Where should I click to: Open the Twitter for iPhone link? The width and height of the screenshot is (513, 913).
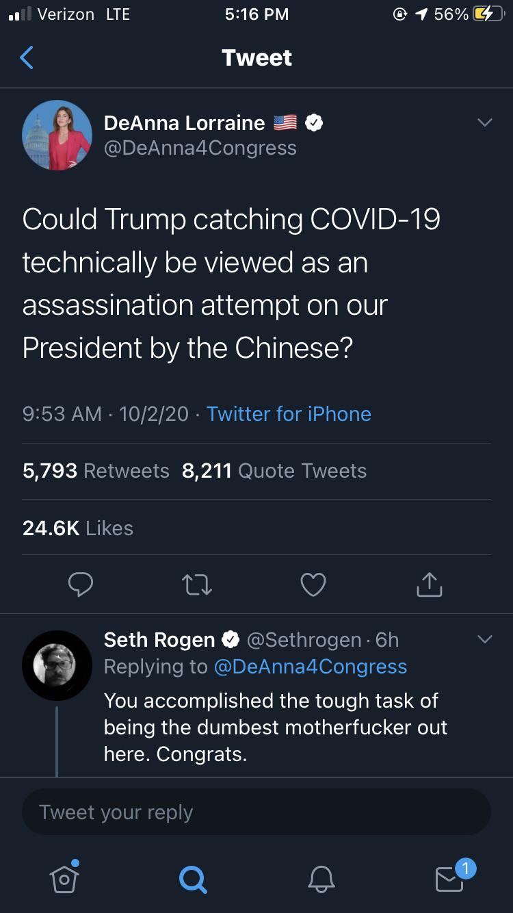point(289,414)
